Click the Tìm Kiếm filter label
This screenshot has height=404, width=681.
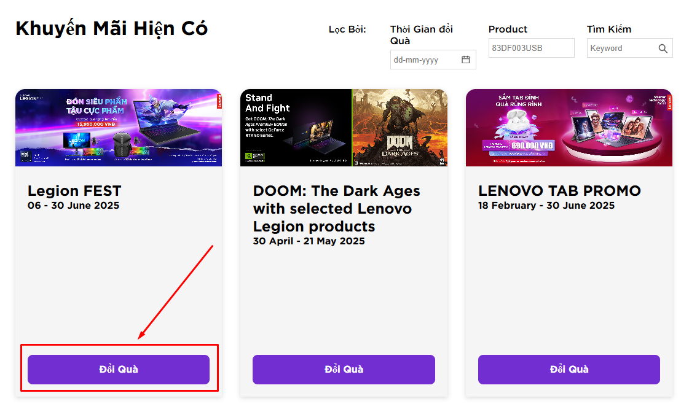pyautogui.click(x=608, y=29)
